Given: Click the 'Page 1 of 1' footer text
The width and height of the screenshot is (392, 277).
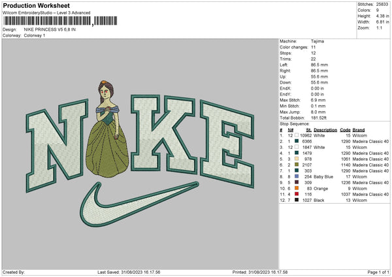Looking at the screenshot, I should (378, 272).
